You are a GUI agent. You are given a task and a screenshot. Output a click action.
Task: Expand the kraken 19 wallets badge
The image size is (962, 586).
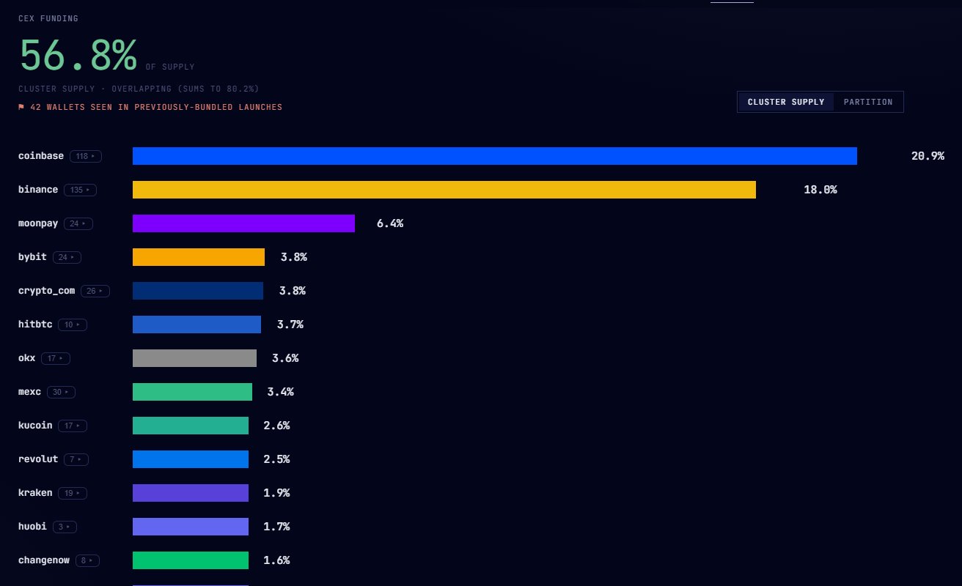pyautogui.click(x=73, y=493)
